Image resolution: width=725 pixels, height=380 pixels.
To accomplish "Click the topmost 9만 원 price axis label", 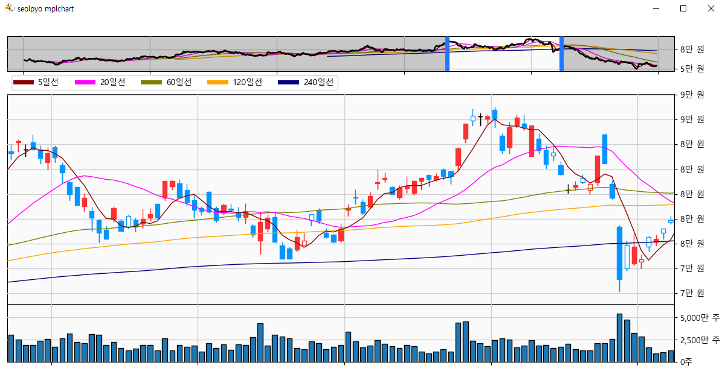I will (692, 95).
